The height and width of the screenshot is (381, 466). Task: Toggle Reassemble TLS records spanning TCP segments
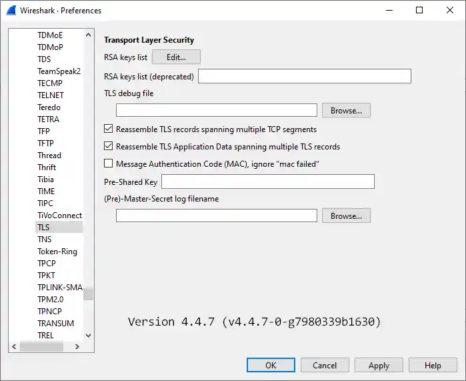pyautogui.click(x=108, y=129)
